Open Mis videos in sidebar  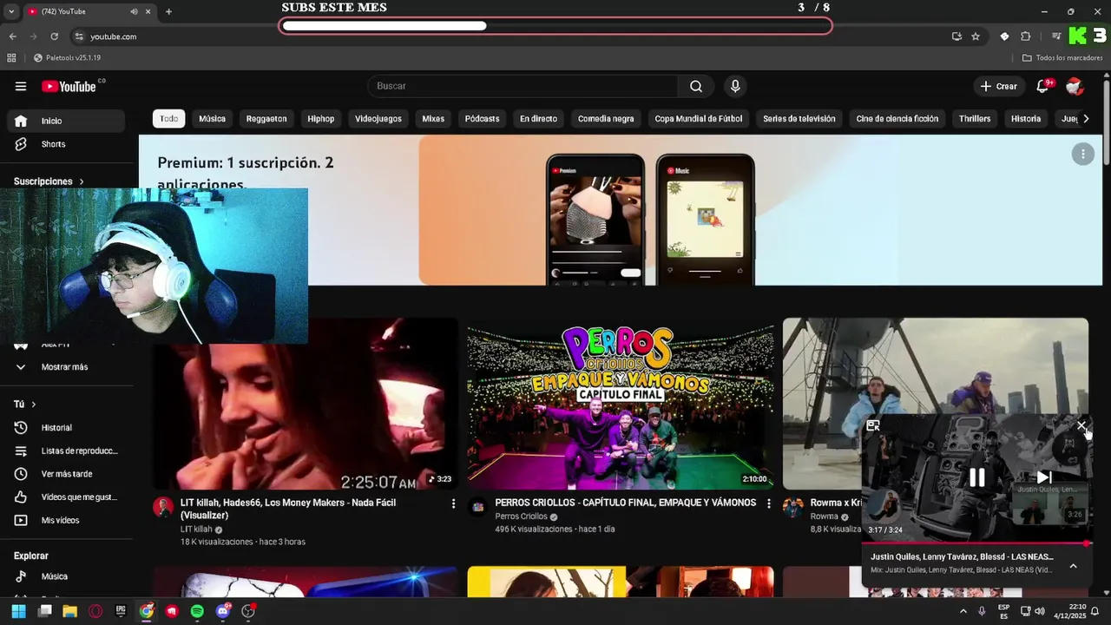pos(66,520)
